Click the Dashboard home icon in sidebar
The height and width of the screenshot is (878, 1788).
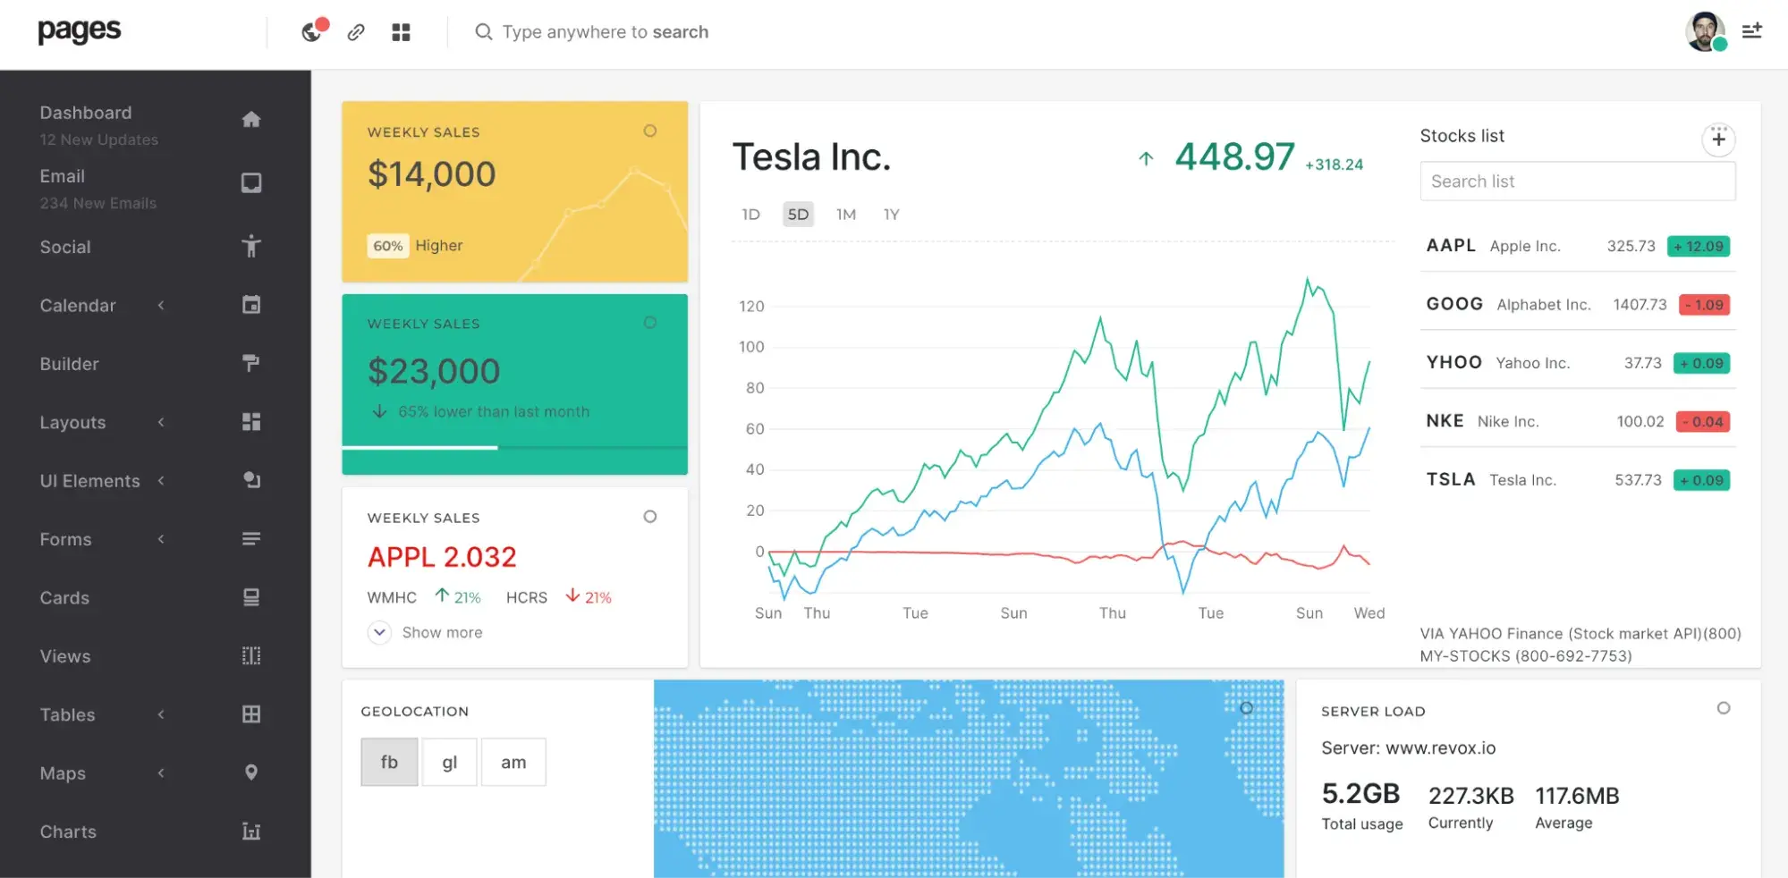point(251,119)
